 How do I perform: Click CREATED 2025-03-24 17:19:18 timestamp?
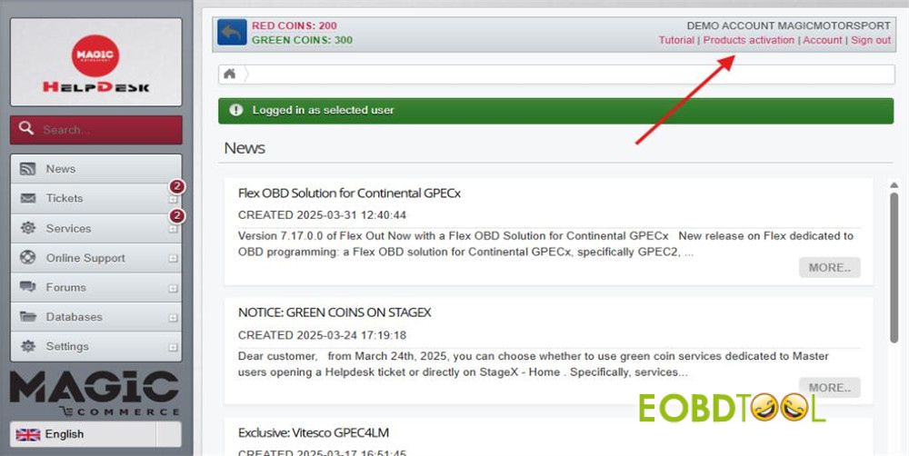[x=322, y=335]
